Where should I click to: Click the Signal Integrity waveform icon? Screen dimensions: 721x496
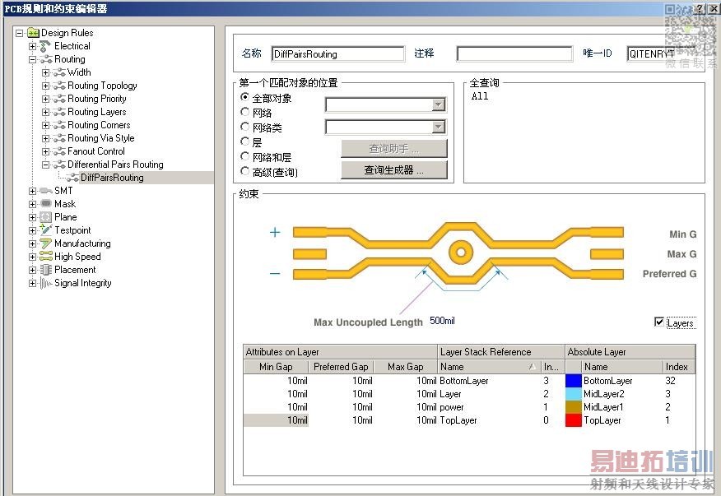point(46,283)
